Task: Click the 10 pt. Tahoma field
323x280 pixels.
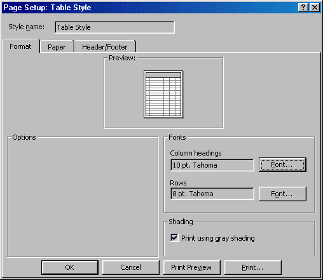Action: 212,165
